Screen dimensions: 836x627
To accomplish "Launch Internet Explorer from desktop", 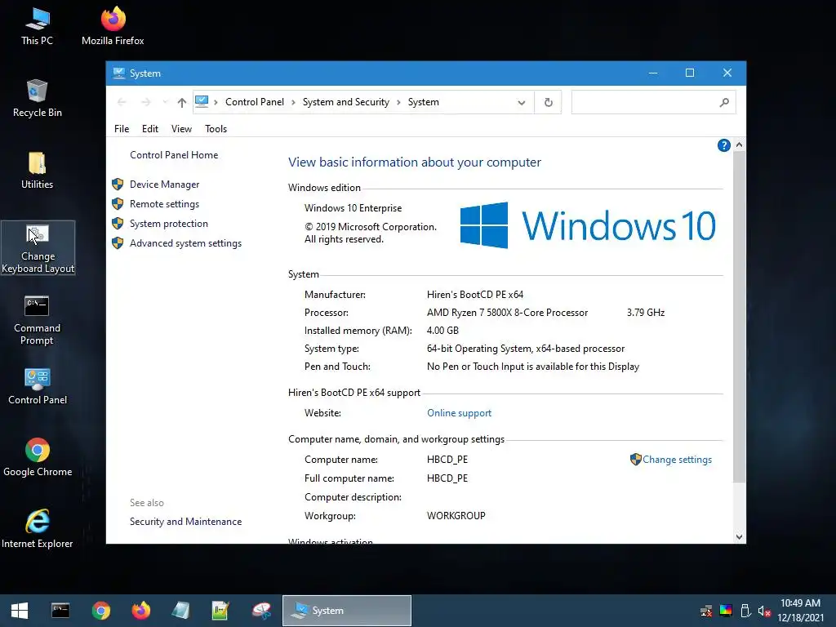I will 38,529.
